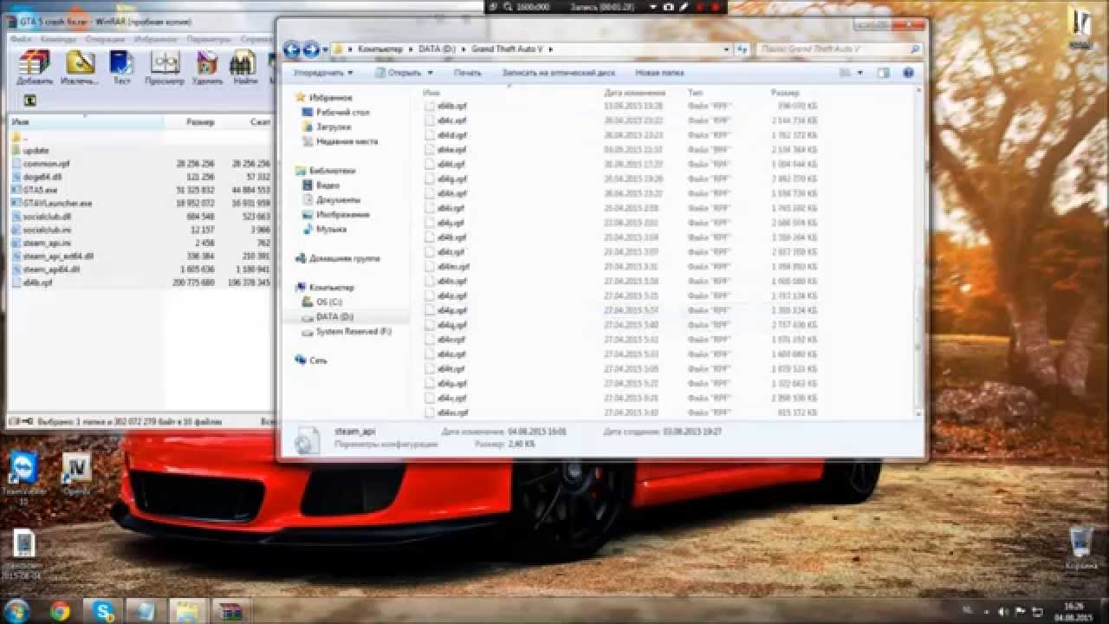This screenshot has height=624, width=1109.
Task: Open the Параметры menu in WinRAR
Action: click(x=209, y=39)
